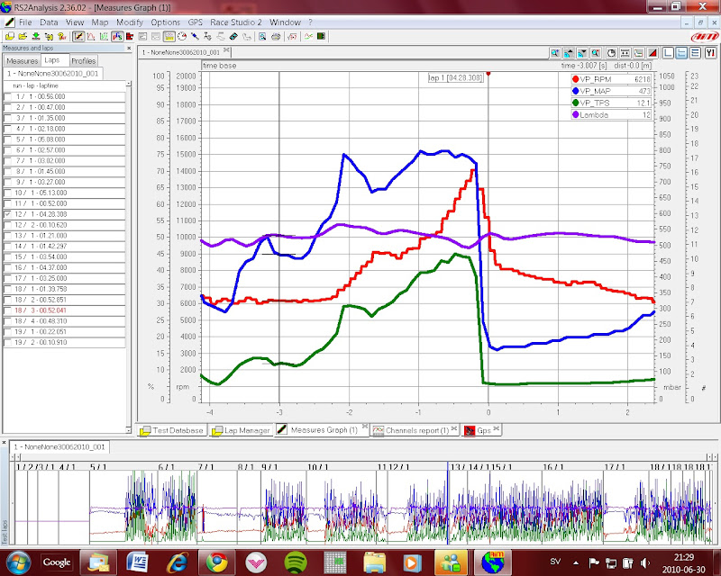This screenshot has height=576, width=721.
Task: Click the red VP_RPM legend color dot
Action: pyautogui.click(x=575, y=79)
